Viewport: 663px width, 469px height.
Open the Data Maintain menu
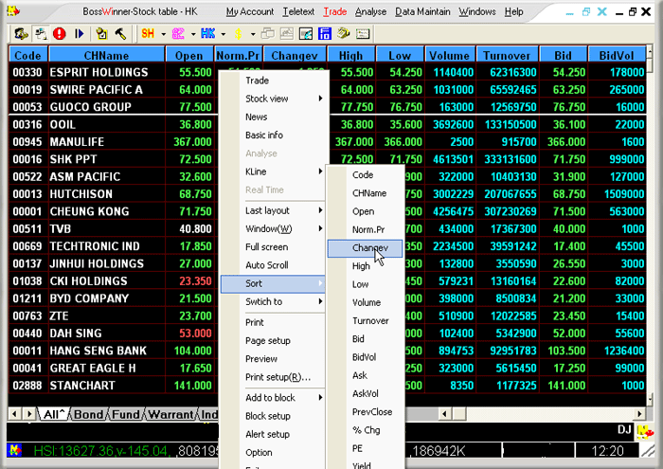click(x=422, y=11)
